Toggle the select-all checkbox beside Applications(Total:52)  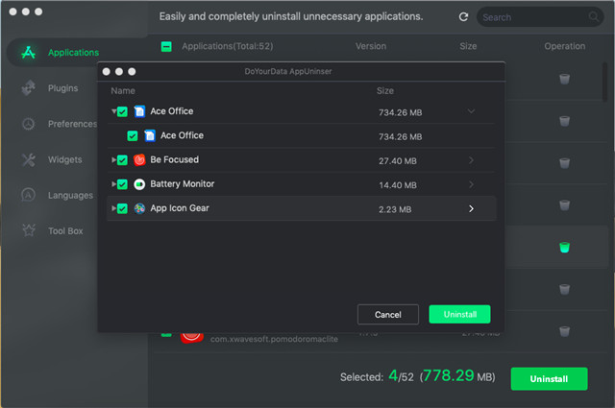point(166,47)
